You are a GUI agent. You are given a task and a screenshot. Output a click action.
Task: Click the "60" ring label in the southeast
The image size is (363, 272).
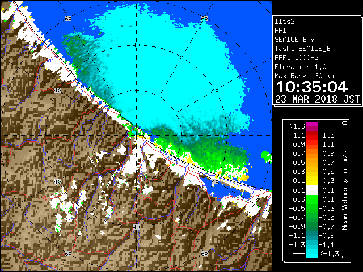pyautogui.click(x=204, y=254)
